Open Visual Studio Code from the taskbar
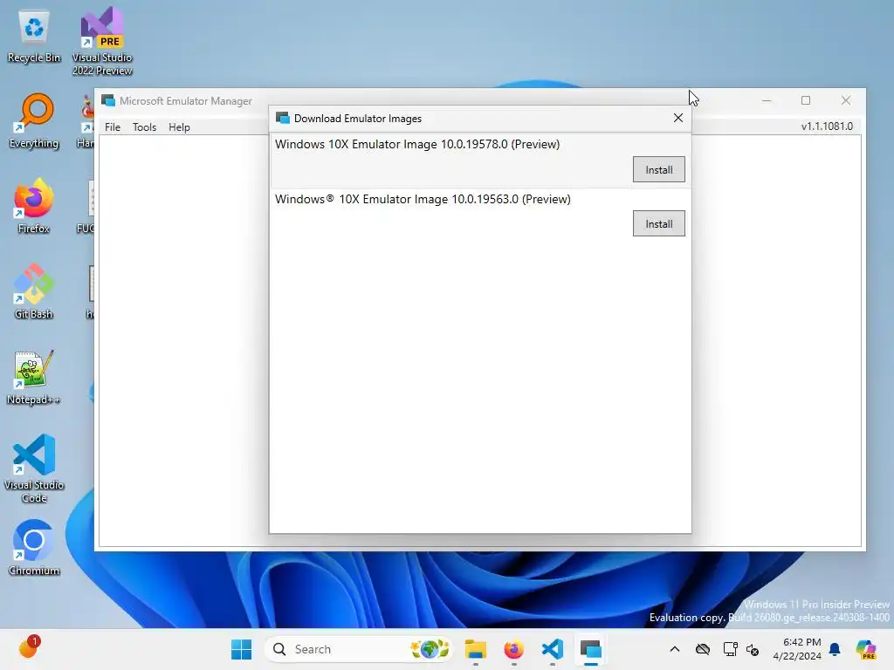 pos(553,649)
